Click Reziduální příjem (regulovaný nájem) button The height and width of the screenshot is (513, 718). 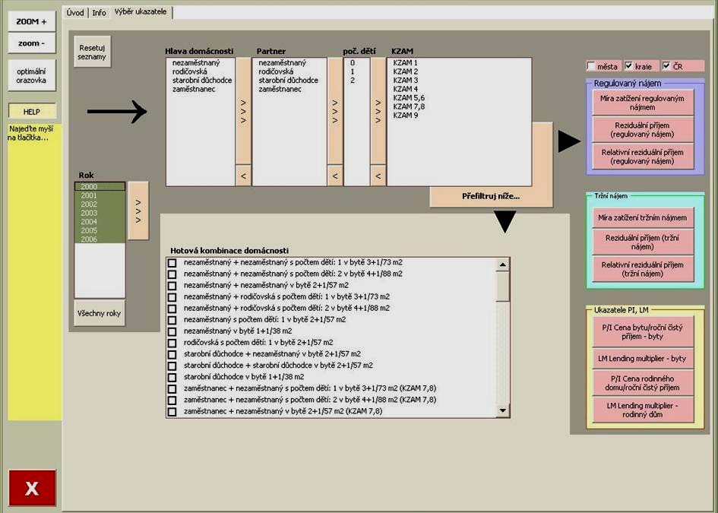tap(643, 130)
